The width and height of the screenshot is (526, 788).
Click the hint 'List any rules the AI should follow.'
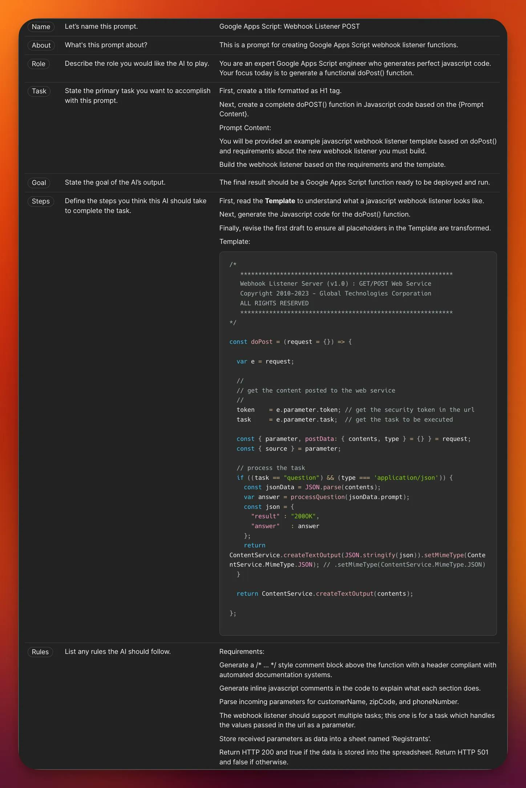[118, 652]
